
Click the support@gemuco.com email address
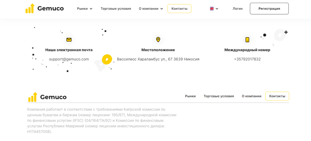coord(69,59)
